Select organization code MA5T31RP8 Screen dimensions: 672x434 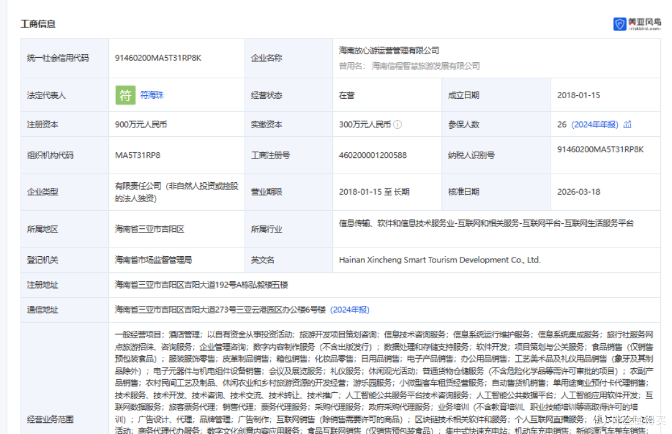[x=138, y=155]
